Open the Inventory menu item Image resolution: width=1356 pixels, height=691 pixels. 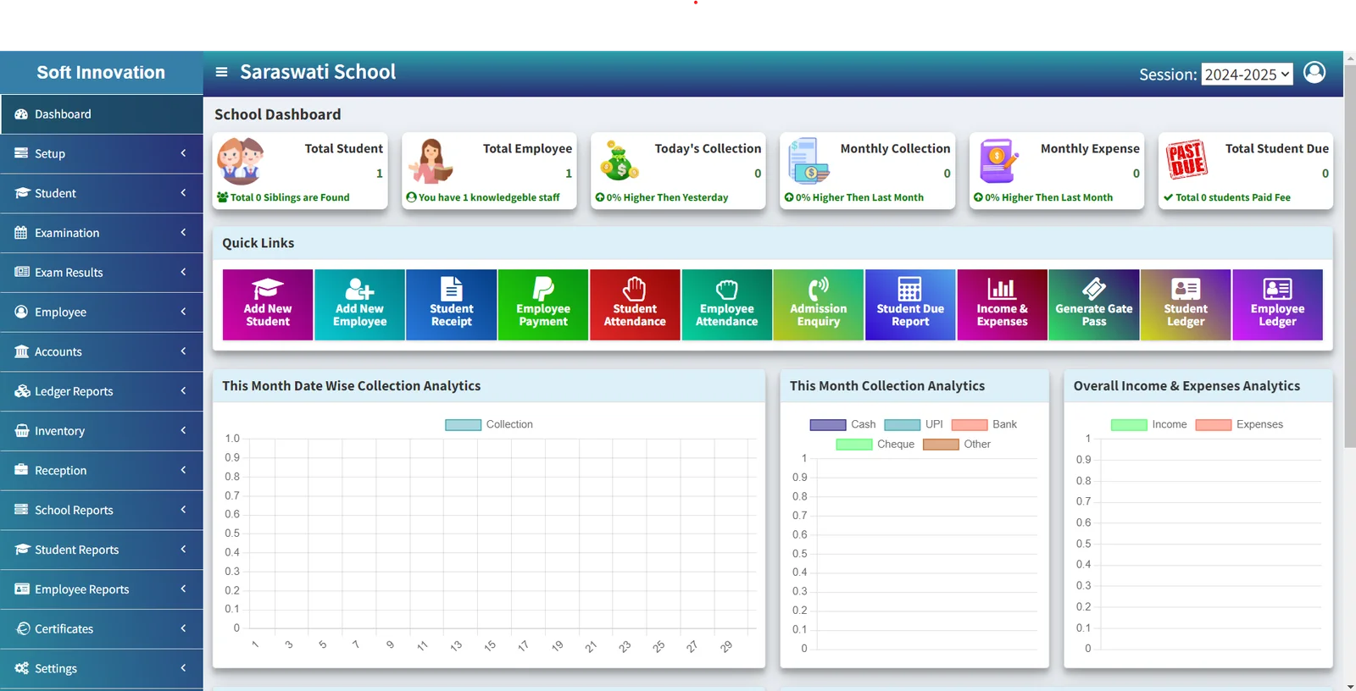tap(102, 431)
